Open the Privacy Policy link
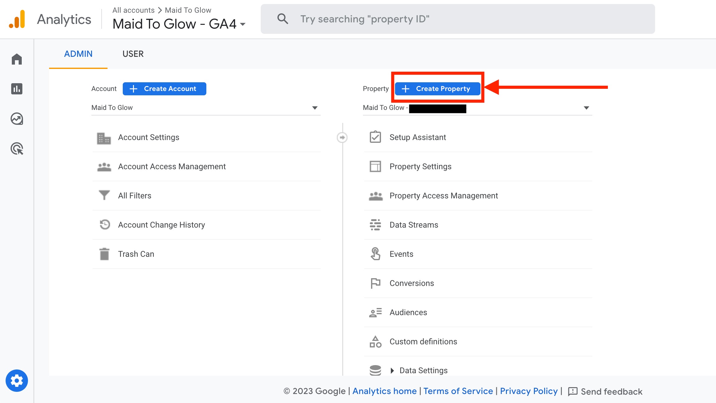The width and height of the screenshot is (716, 403). (529, 391)
